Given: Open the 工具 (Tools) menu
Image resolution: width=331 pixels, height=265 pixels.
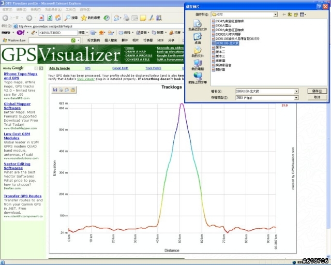Looking at the screenshot, I should 71,9.
